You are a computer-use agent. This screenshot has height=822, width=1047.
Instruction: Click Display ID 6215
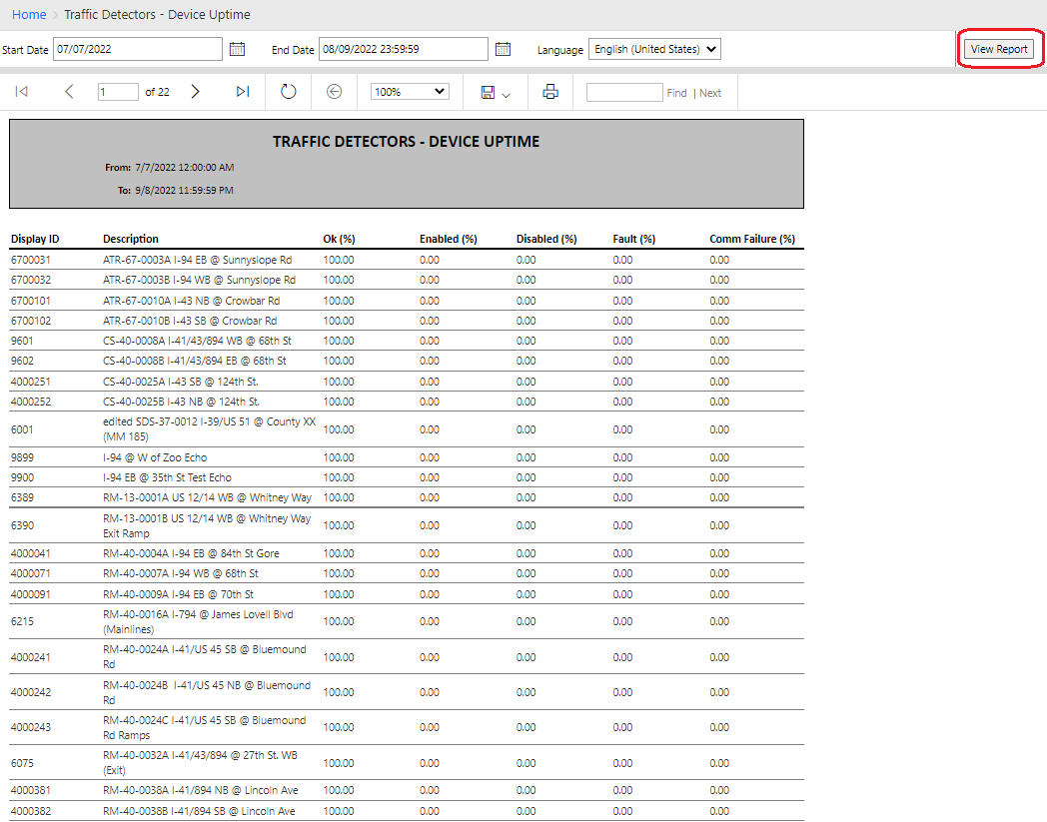(22, 621)
